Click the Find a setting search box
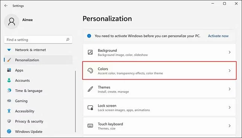 point(38,40)
